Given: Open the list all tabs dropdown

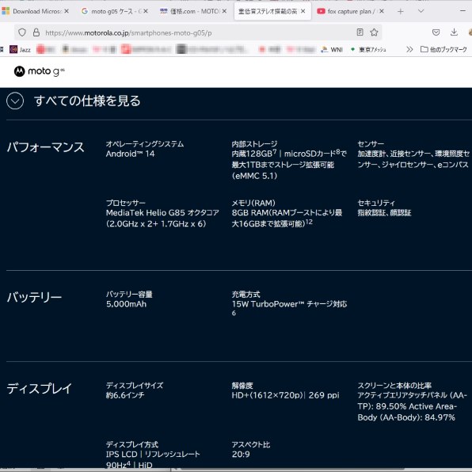Looking at the screenshot, I should [x=421, y=11].
